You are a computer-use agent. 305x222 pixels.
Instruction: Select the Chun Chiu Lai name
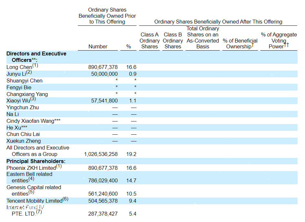(23, 134)
